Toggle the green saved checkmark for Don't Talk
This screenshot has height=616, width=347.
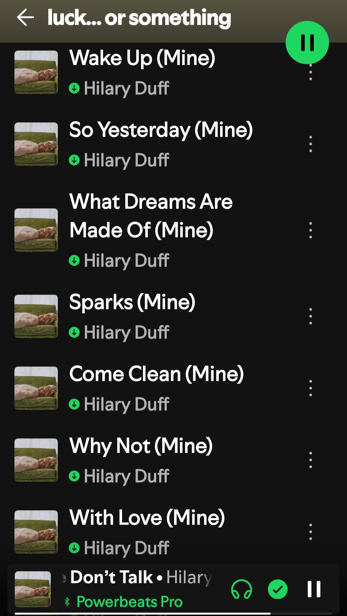pyautogui.click(x=278, y=589)
